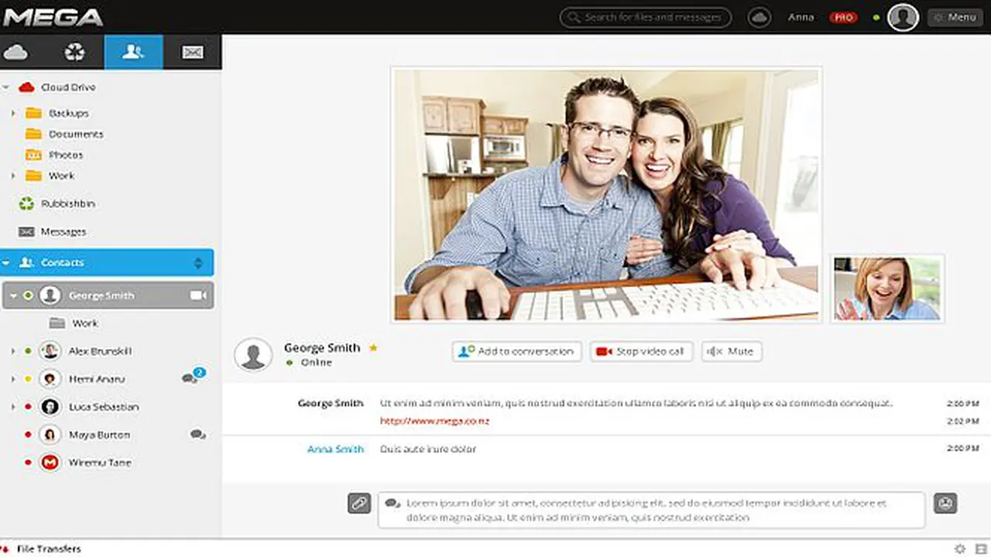Collapse the Cloud Drive tree
991x557 pixels.
point(6,87)
